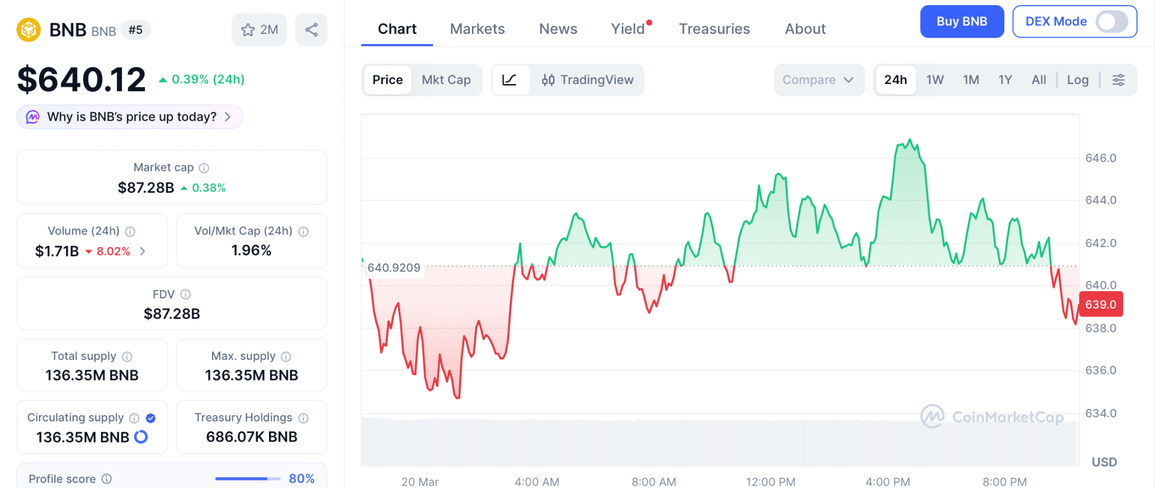This screenshot has height=488, width=1155.
Task: Select the 1W time range
Action: [934, 80]
